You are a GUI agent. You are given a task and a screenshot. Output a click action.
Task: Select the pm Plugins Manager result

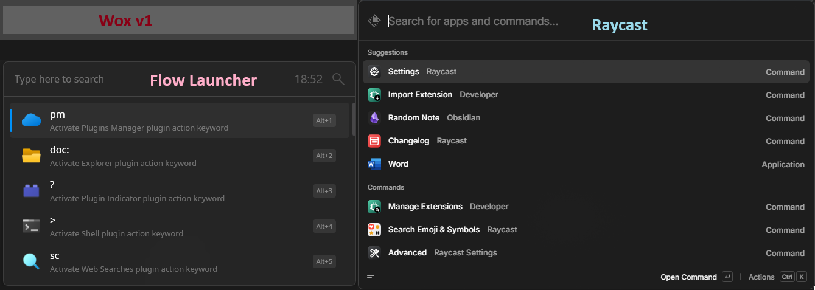click(180, 120)
